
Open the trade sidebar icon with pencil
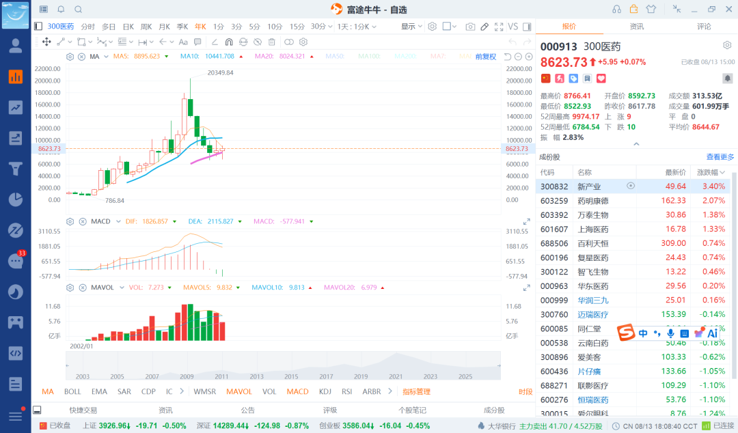(x=16, y=138)
